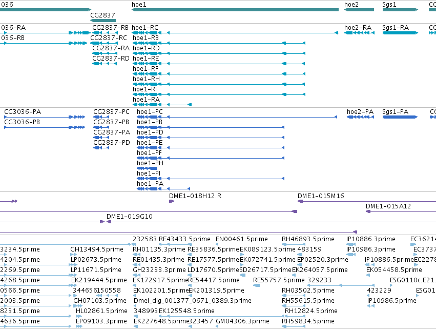Click the RH59834.5prime EST label
This screenshot has width=436, height=329.
coord(308,321)
